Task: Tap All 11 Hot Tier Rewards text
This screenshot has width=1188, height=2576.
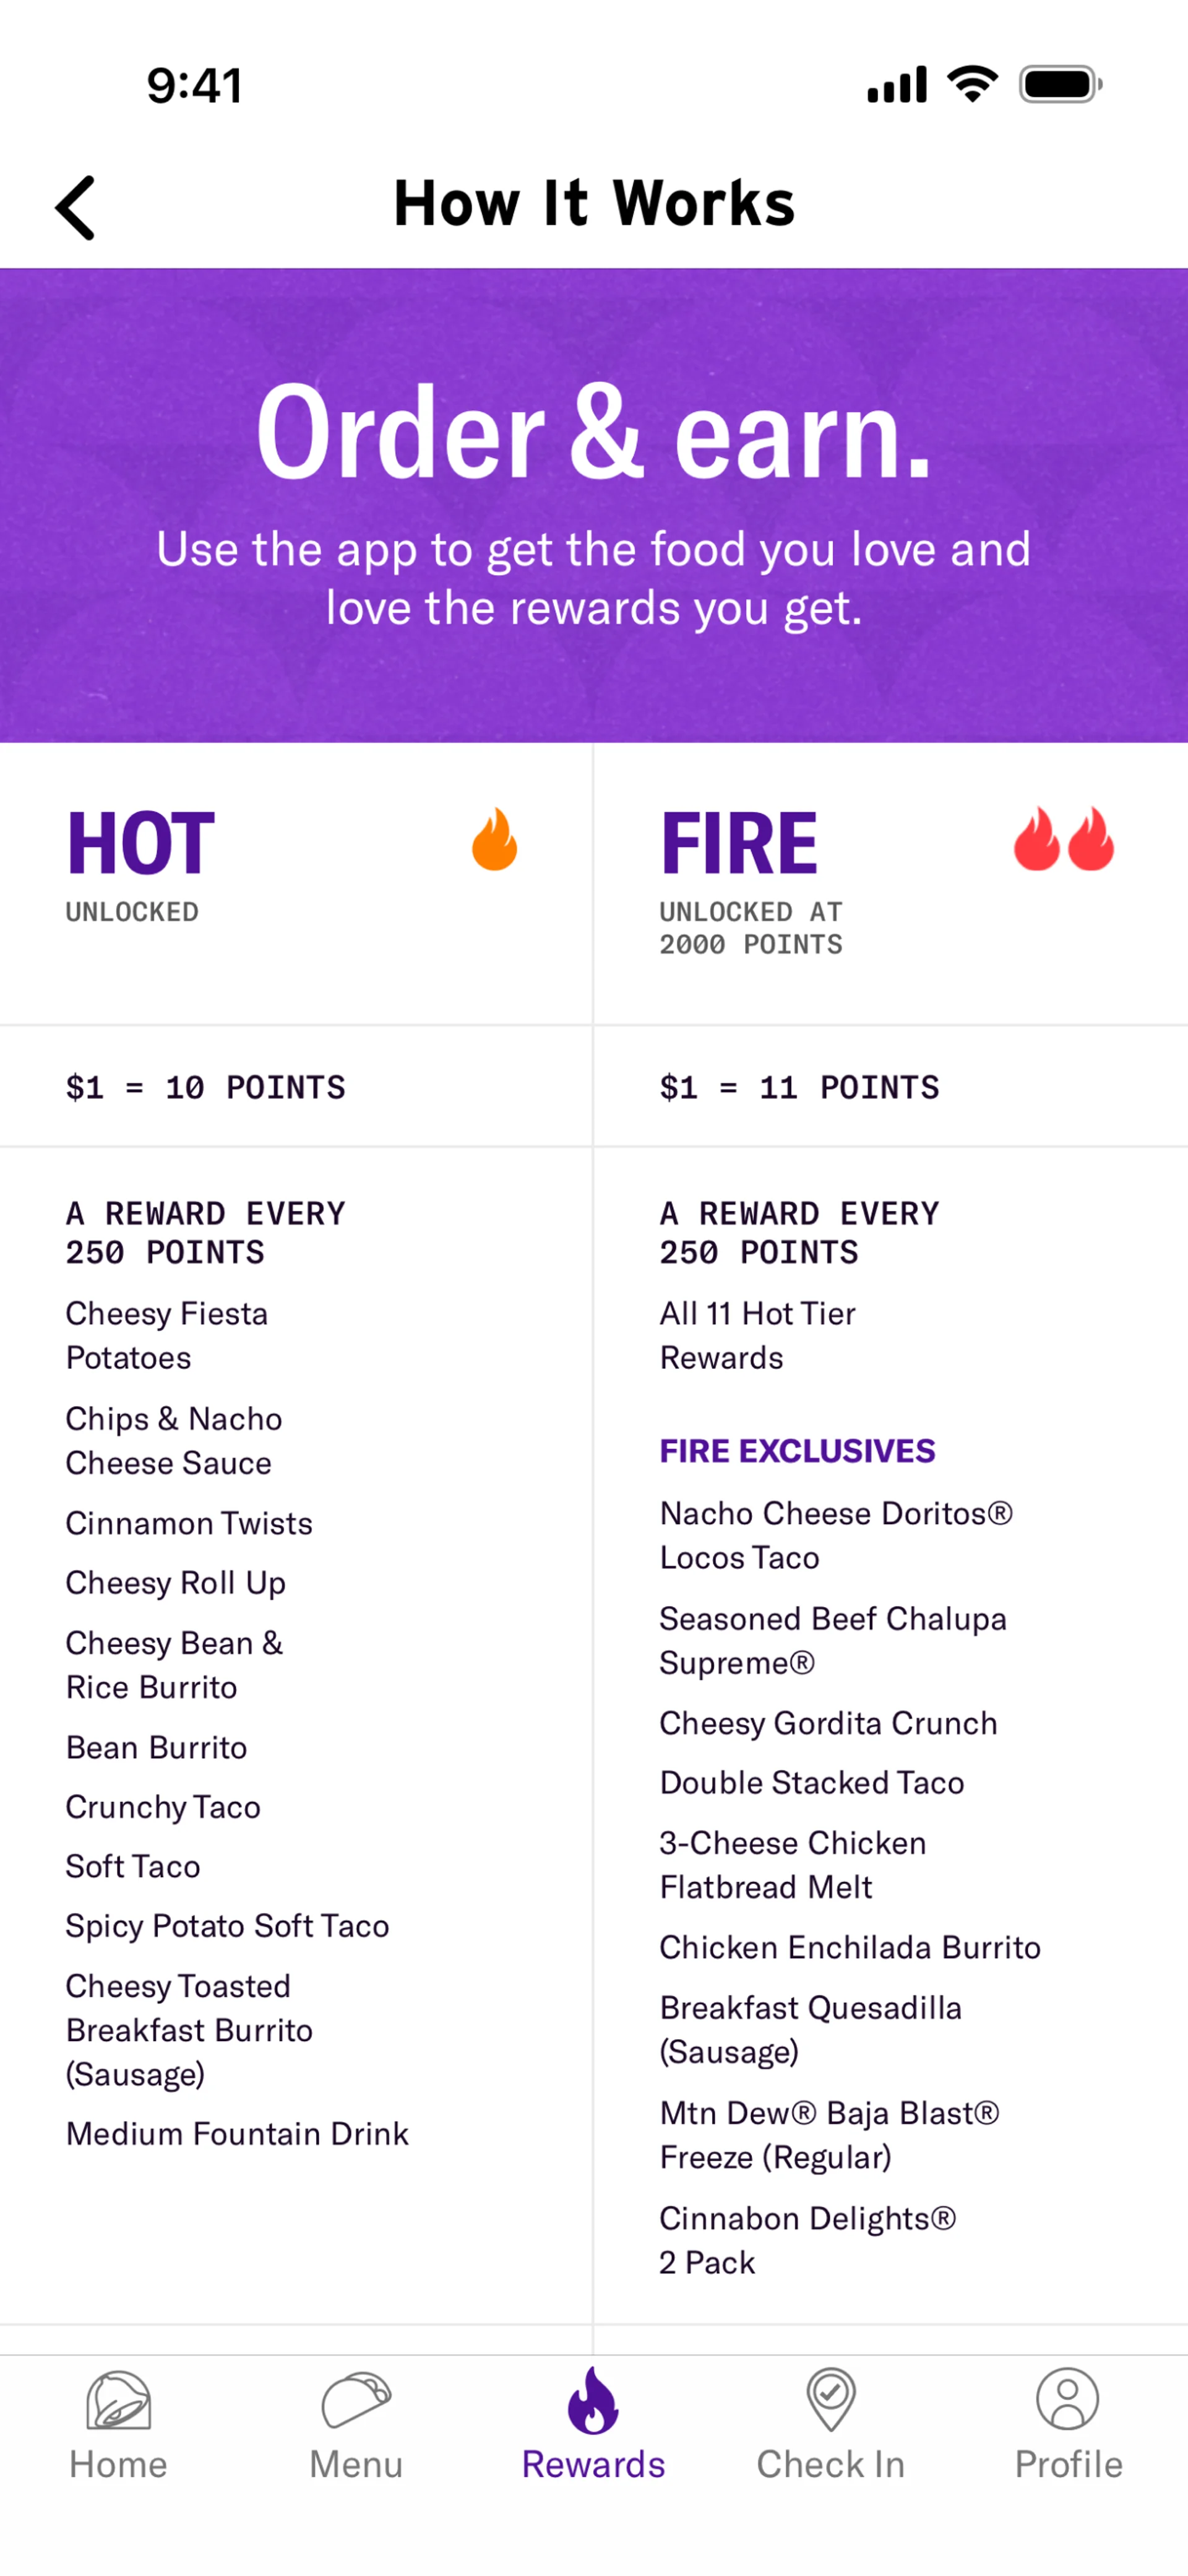Action: tap(756, 1335)
